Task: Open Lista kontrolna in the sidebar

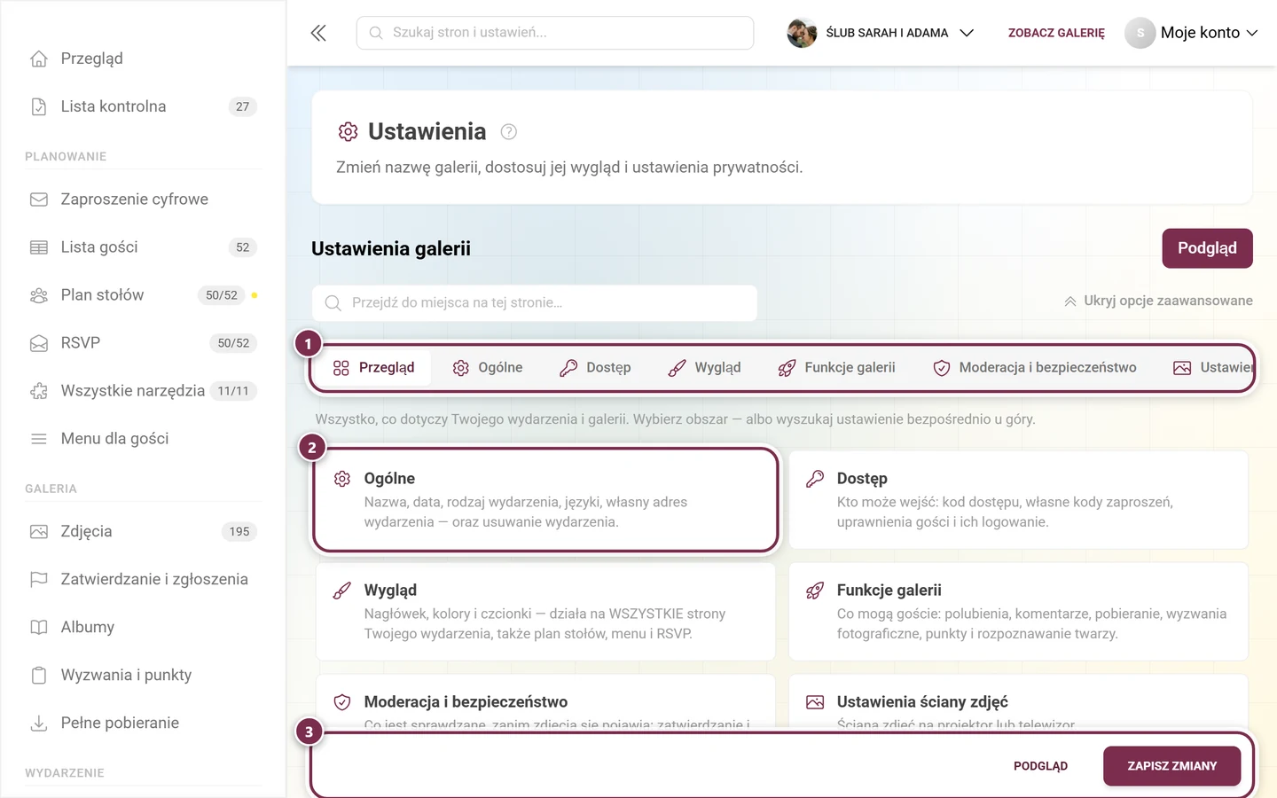Action: tap(144, 106)
